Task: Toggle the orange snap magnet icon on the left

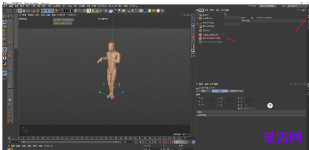Action: click(x=5, y=64)
